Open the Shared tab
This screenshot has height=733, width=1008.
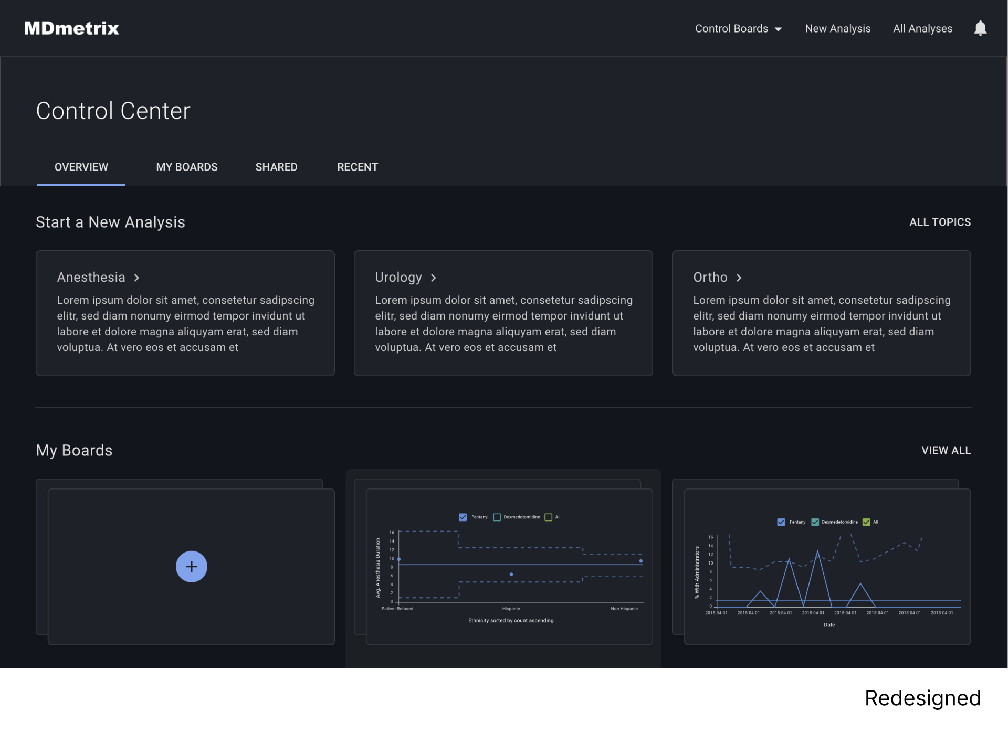click(276, 167)
